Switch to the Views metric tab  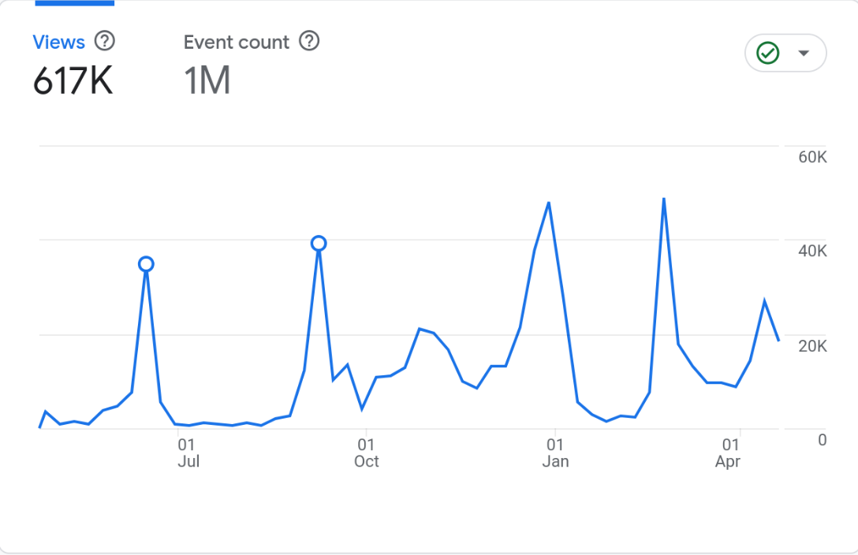[x=58, y=42]
